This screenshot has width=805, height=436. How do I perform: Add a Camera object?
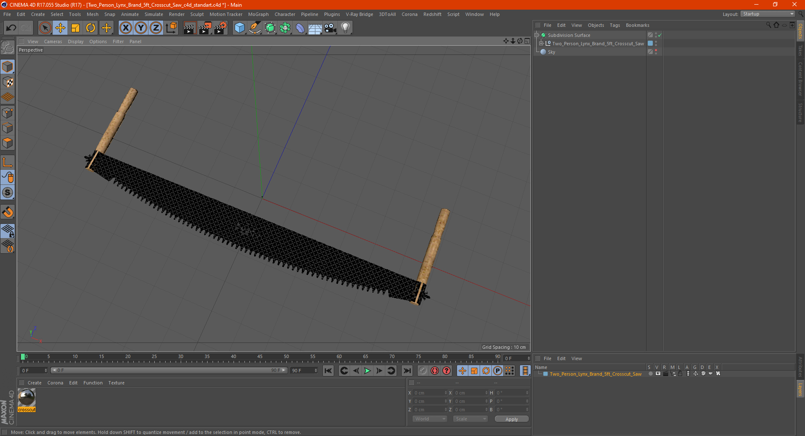pos(330,28)
